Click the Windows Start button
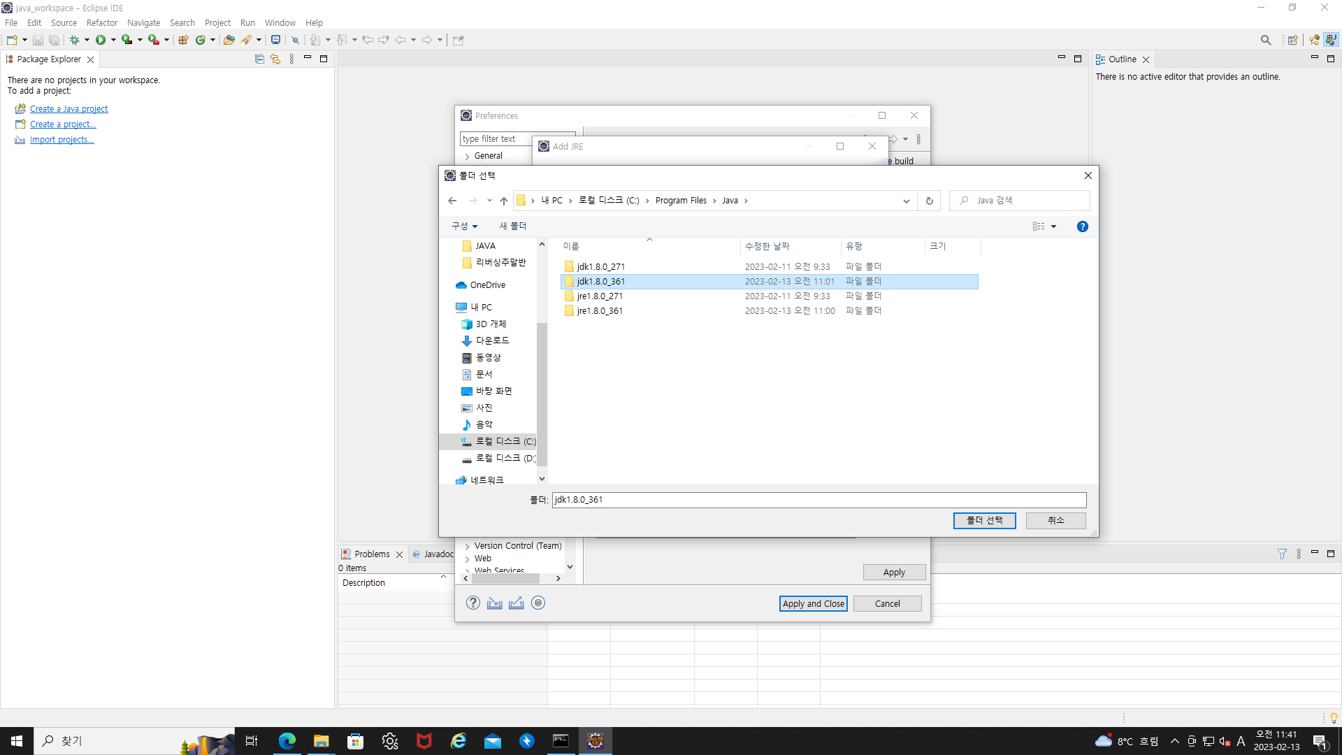Viewport: 1342px width, 755px height. pos(17,741)
